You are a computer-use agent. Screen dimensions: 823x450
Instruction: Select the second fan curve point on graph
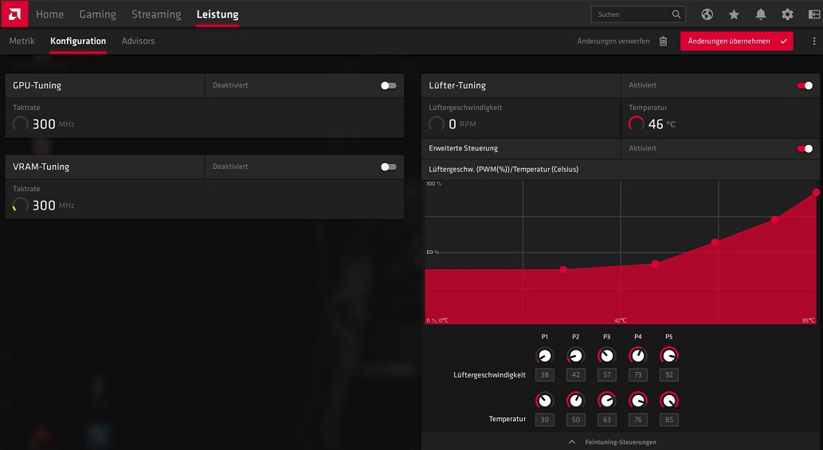coord(655,264)
